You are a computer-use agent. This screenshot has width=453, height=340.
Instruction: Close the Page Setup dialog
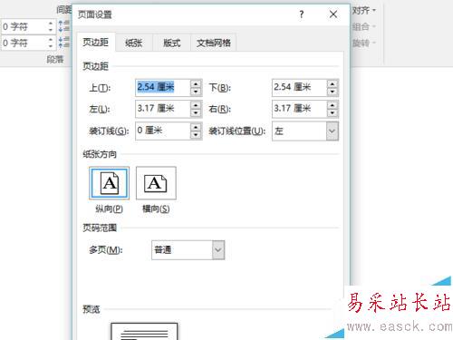point(333,15)
